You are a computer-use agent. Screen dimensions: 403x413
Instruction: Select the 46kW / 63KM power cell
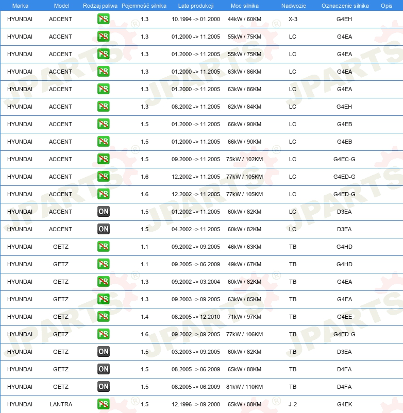[x=244, y=247]
